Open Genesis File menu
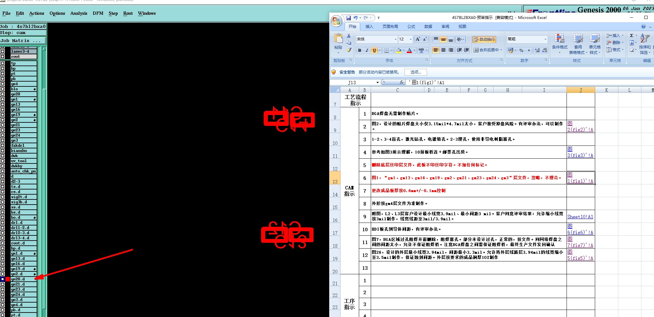Image resolution: width=654 pixels, height=317 pixels. pos(6,13)
